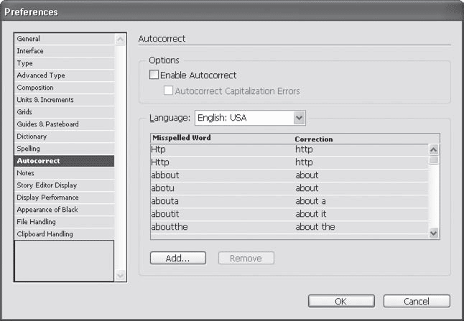
Task: Cancel the Preferences dialog
Action: click(417, 301)
